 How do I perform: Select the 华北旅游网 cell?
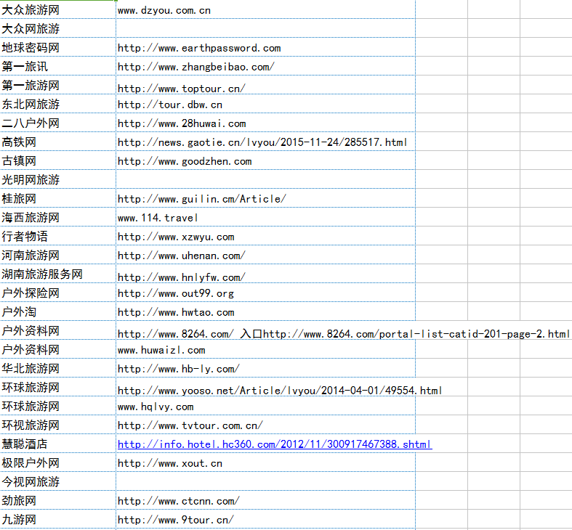coord(57,369)
